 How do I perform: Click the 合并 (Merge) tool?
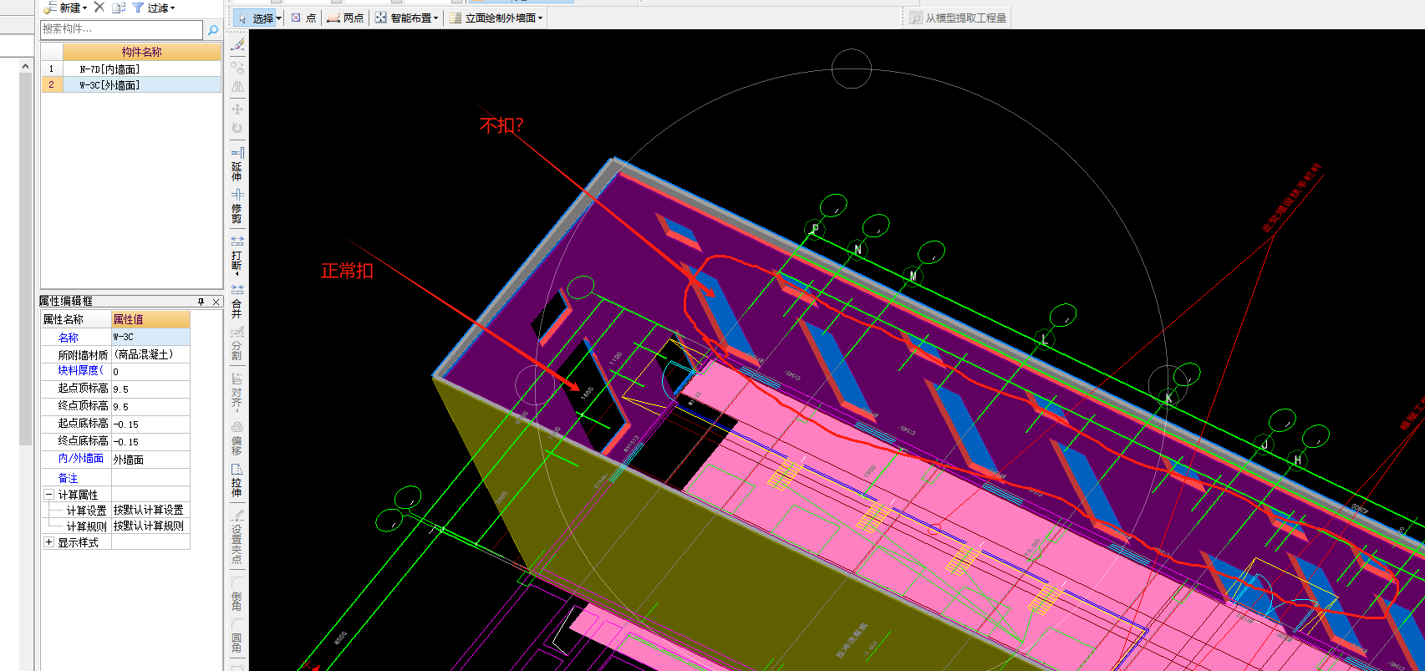click(x=237, y=302)
